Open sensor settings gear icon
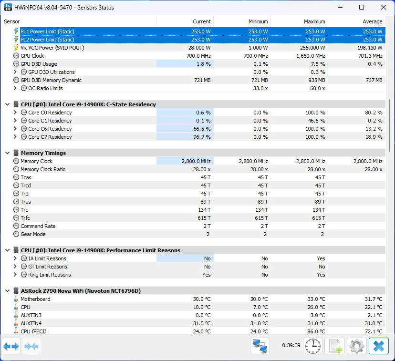395x361 pixels. coord(356,346)
